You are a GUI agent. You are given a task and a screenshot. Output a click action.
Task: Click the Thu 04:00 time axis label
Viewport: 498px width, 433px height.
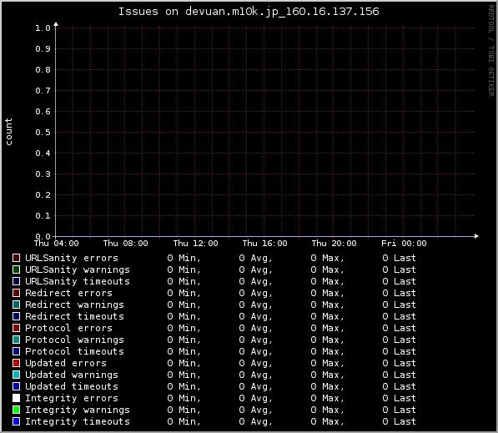pos(56,244)
